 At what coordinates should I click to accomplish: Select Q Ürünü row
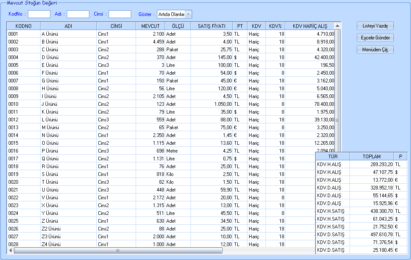point(50,159)
